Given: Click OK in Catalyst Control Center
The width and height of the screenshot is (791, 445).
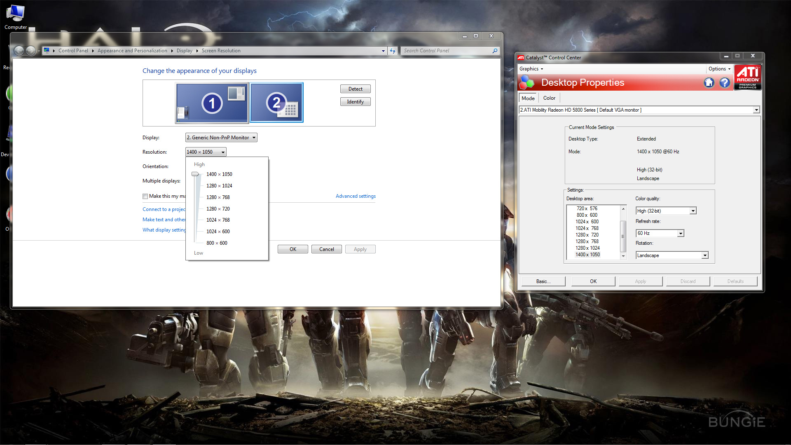Looking at the screenshot, I should 593,281.
